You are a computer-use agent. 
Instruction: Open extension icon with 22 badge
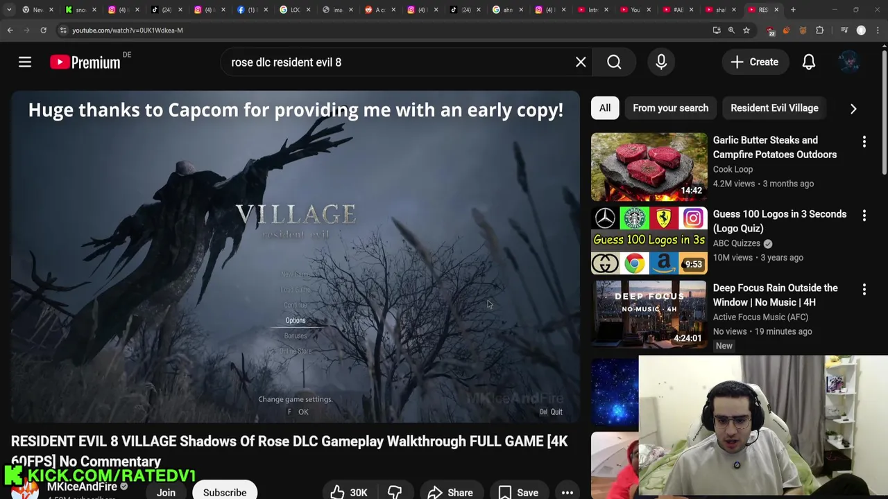[x=770, y=30]
